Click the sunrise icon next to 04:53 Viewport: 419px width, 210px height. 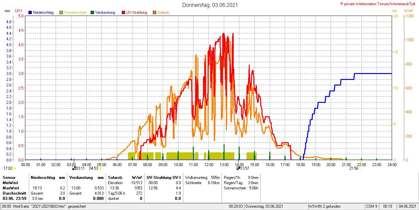(100, 168)
